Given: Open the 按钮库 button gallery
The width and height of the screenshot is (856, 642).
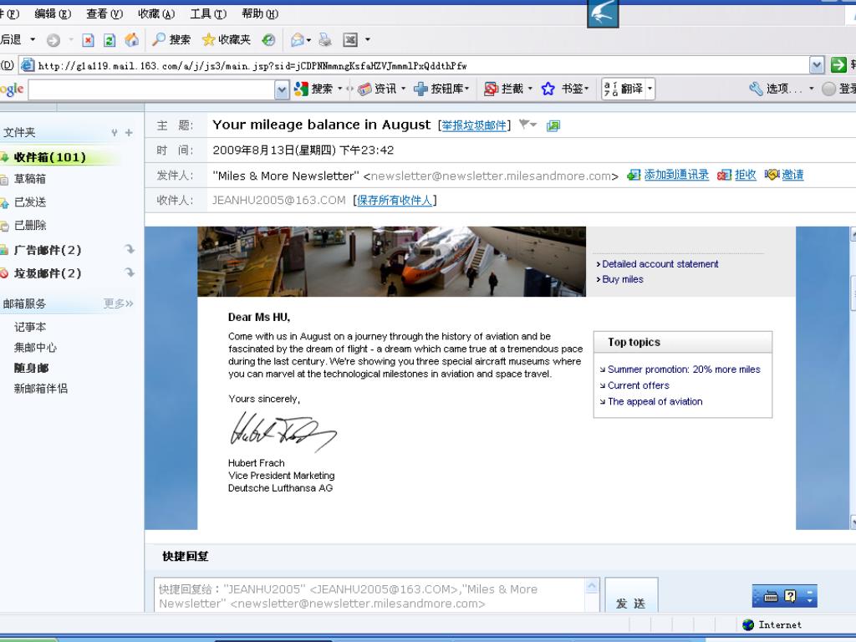Looking at the screenshot, I should tap(441, 89).
